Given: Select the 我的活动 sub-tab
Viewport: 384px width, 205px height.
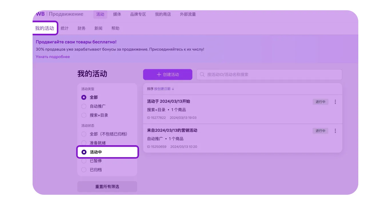Looking at the screenshot, I should 45,28.
